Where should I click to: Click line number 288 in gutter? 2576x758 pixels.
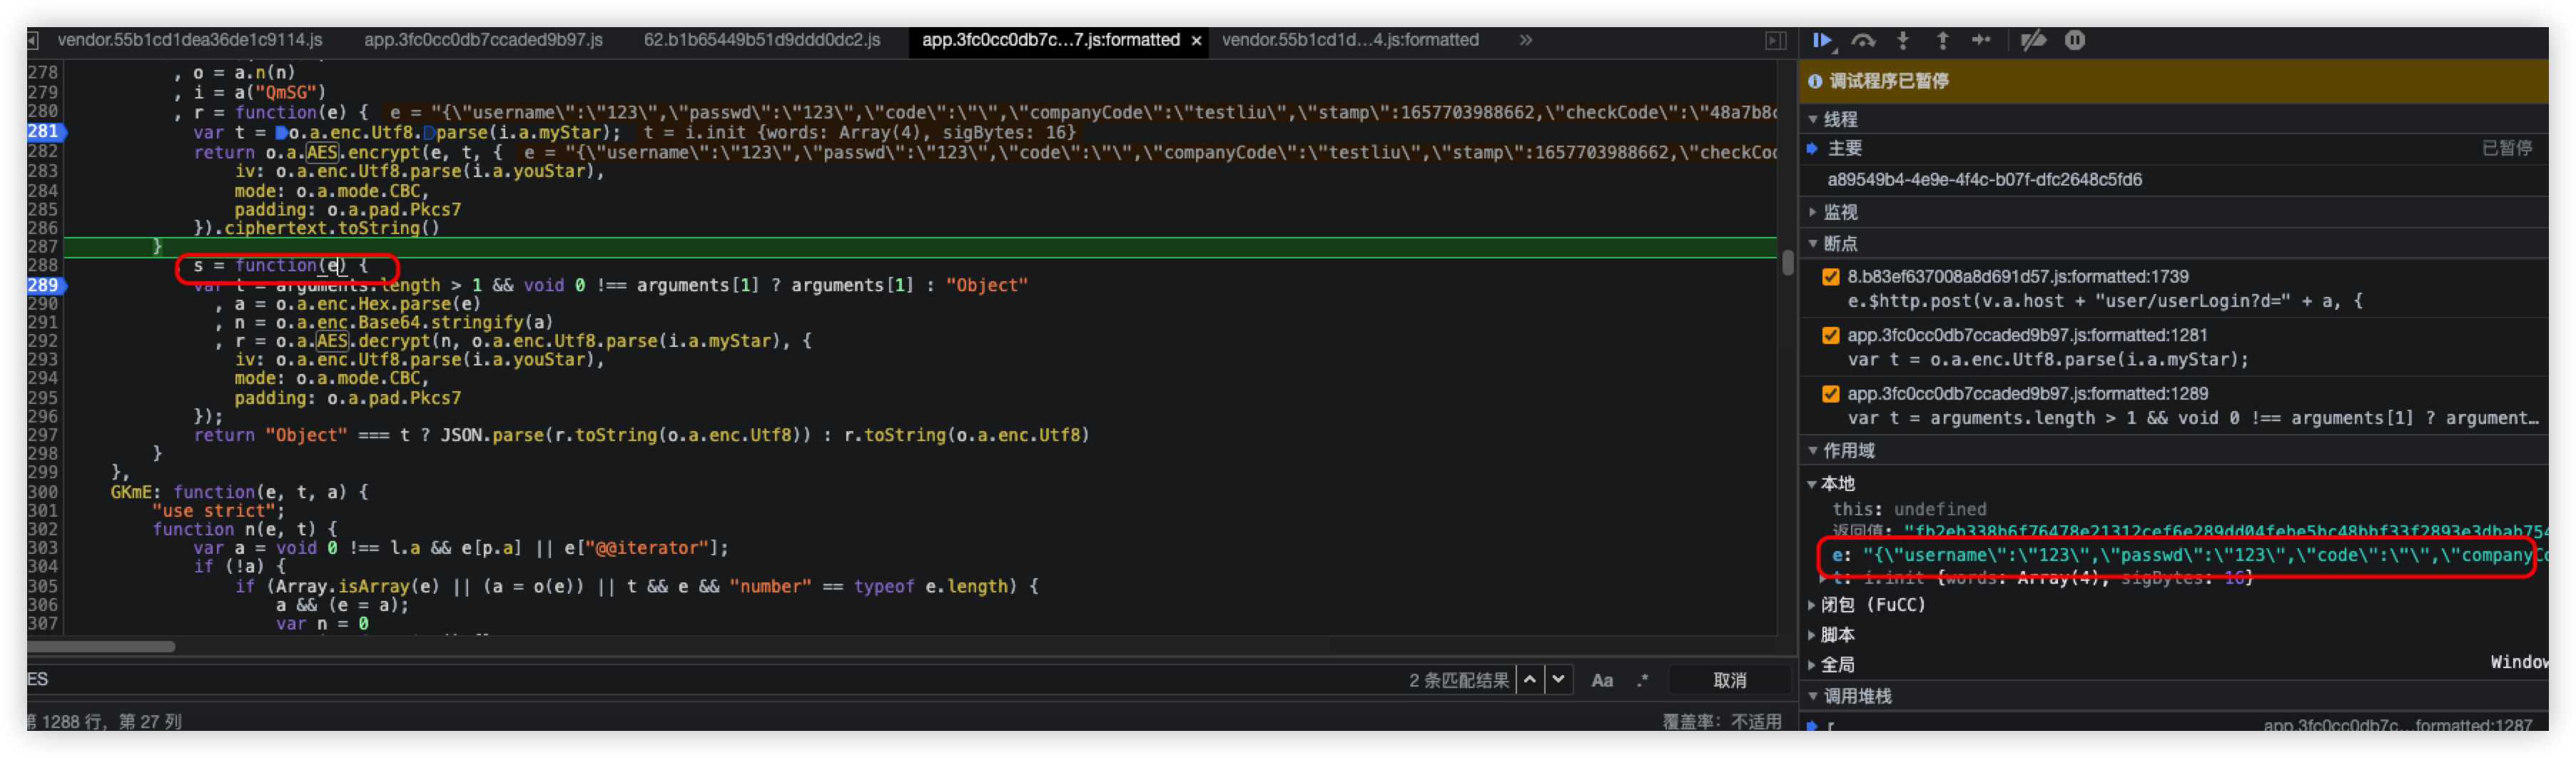coord(43,265)
